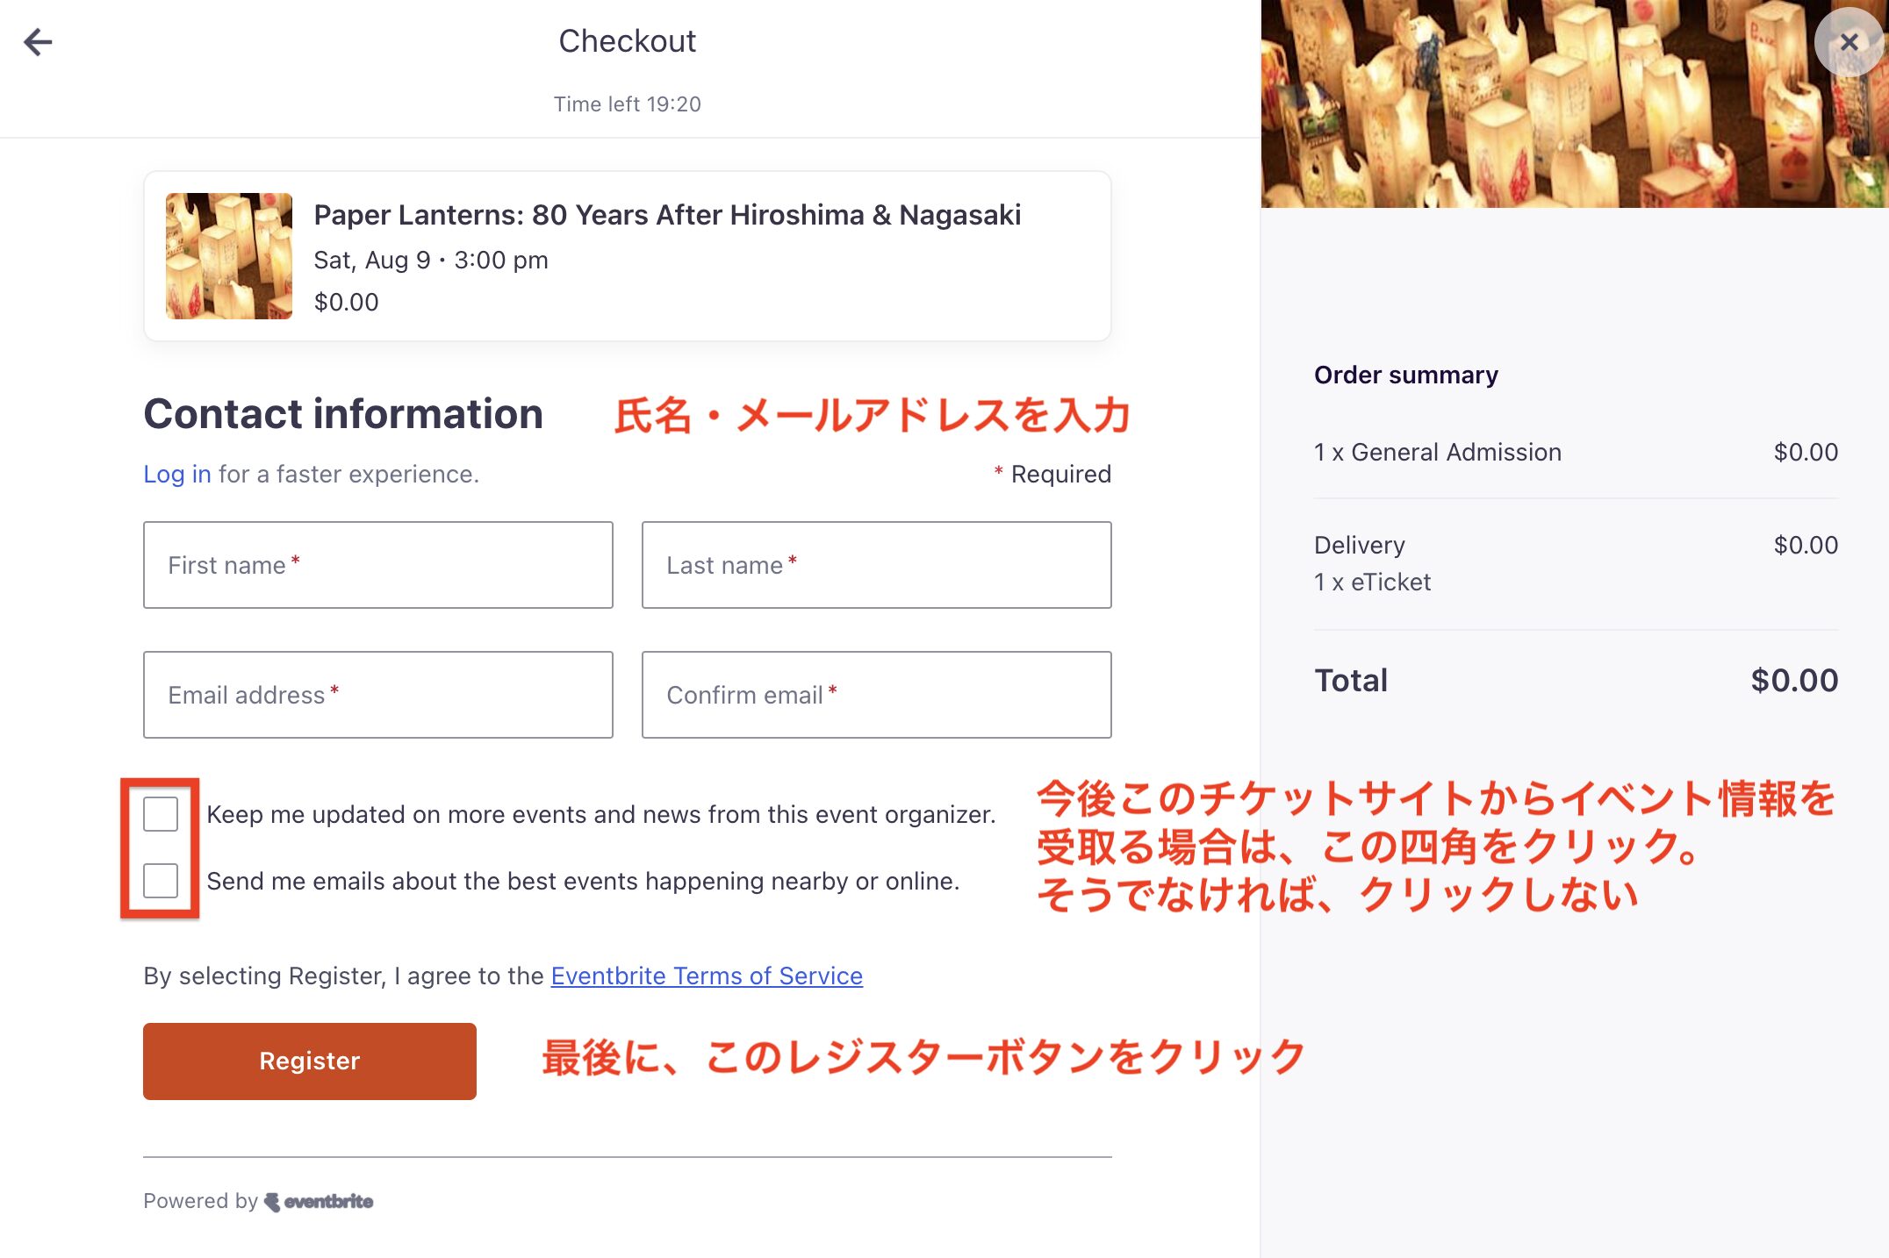Focus the First name field
1889x1258 pixels.
click(377, 565)
